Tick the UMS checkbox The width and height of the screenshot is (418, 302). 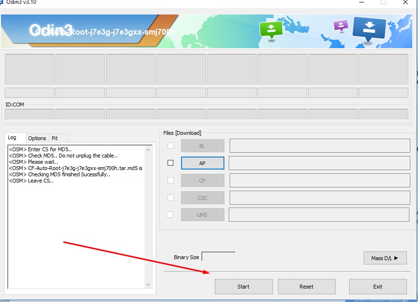tap(170, 214)
